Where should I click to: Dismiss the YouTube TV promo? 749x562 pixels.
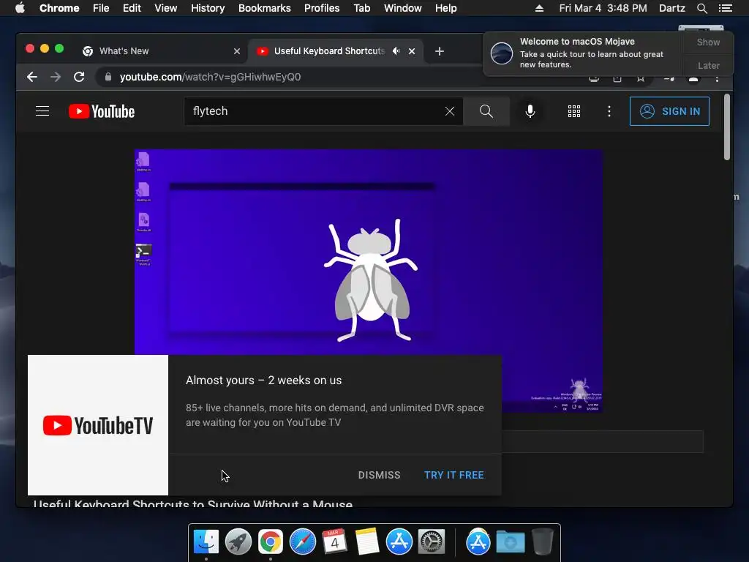[x=380, y=475]
